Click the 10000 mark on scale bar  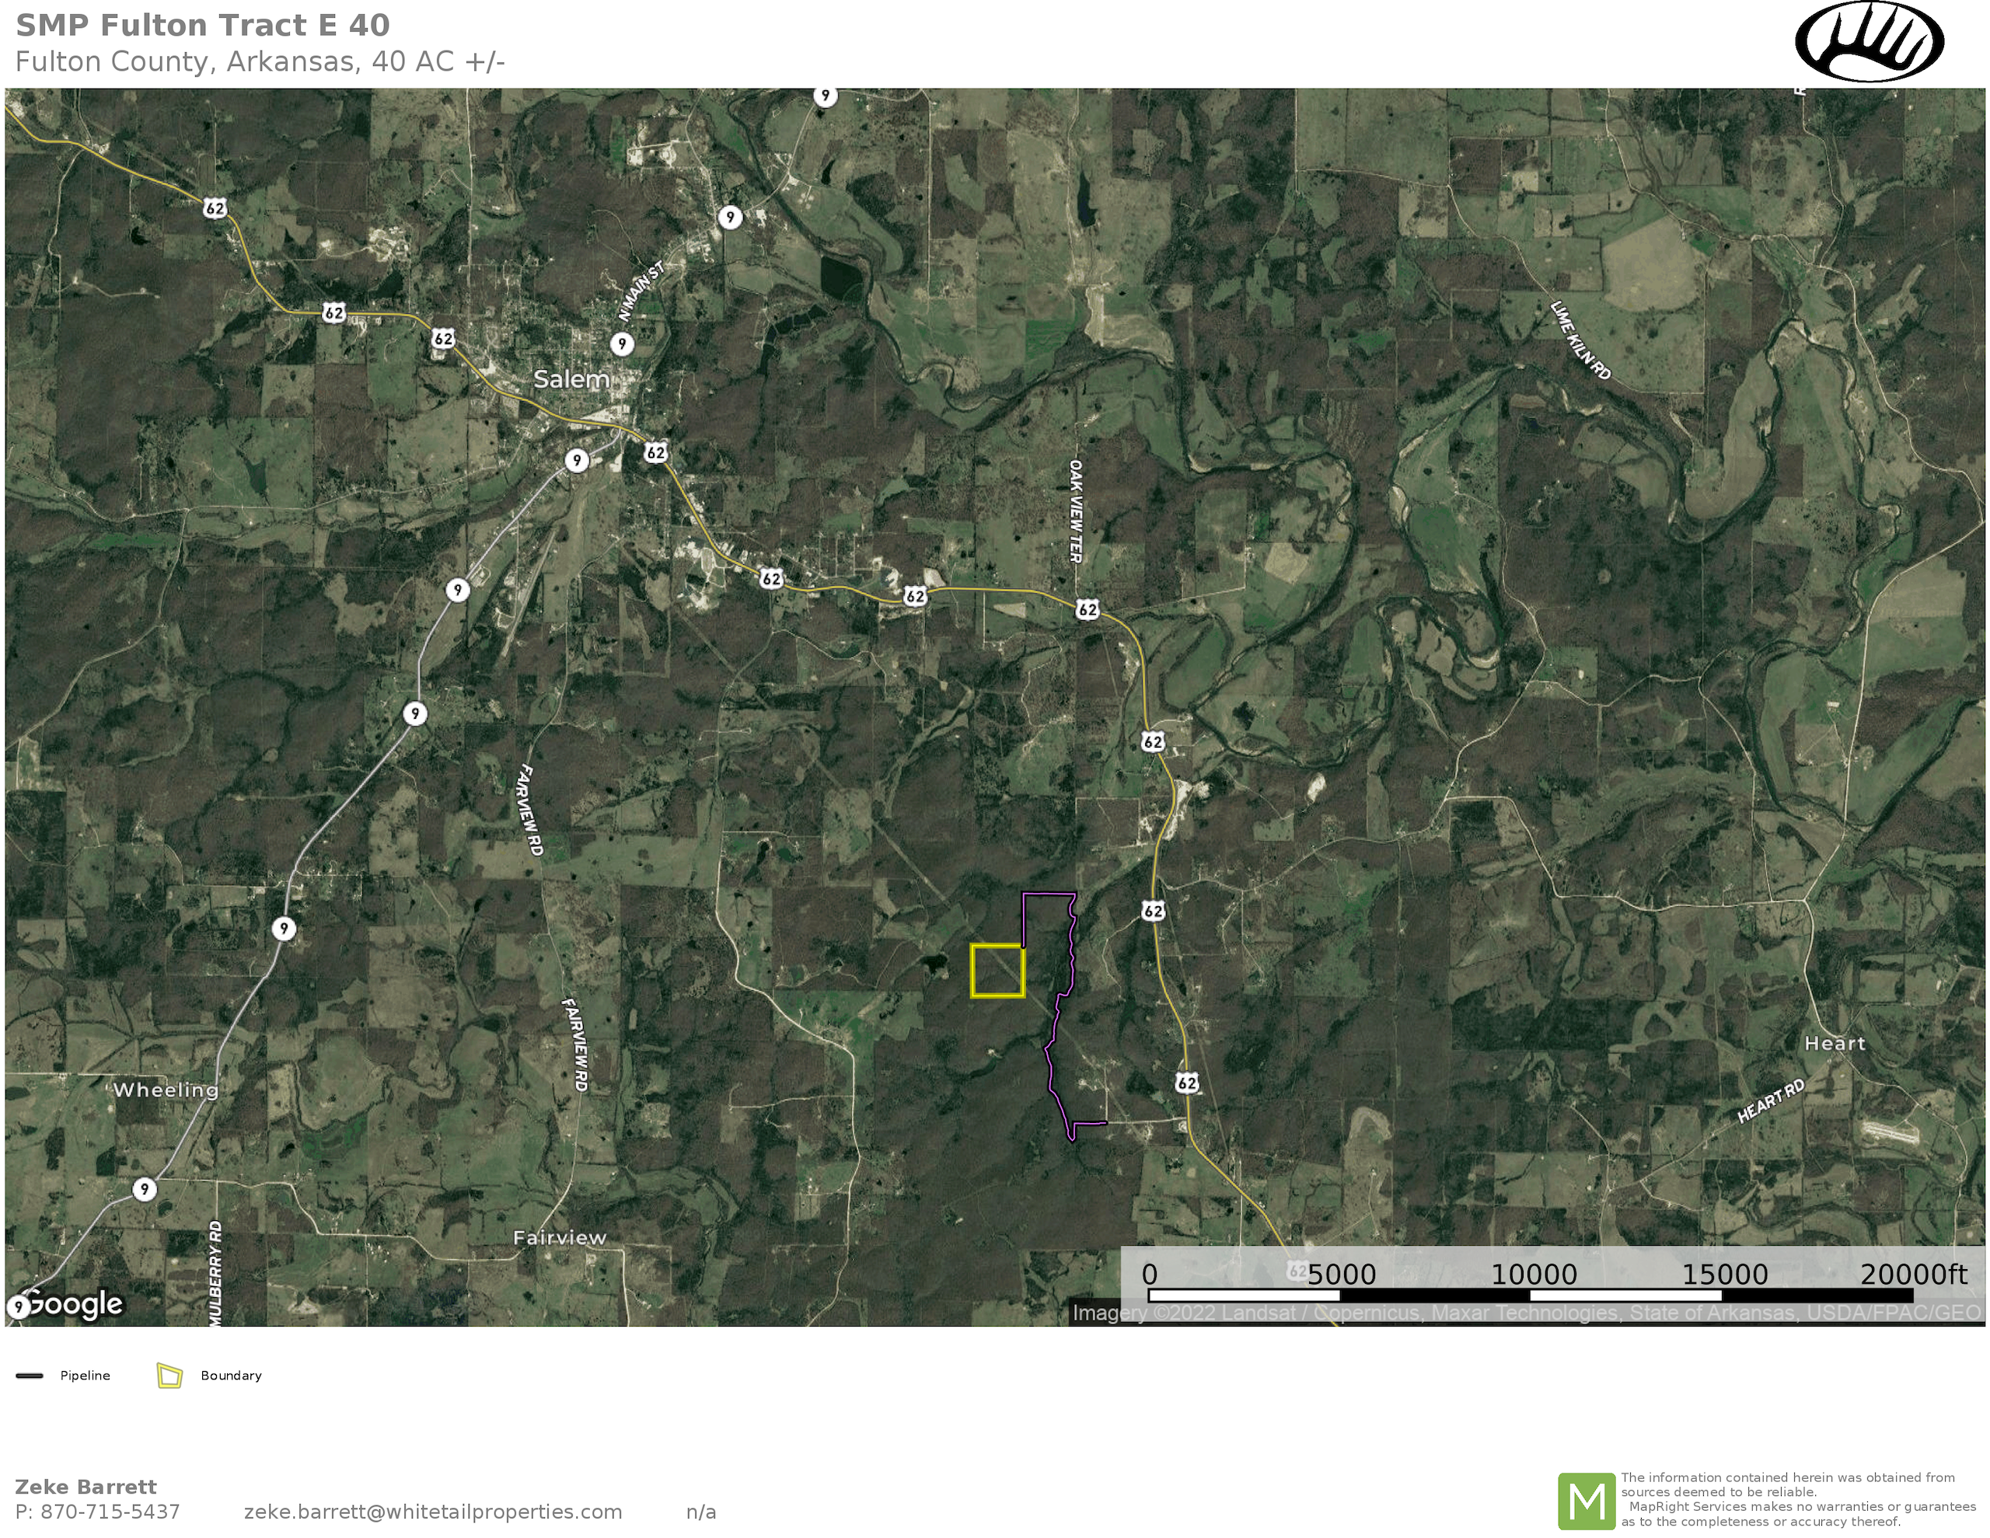1534,1274
